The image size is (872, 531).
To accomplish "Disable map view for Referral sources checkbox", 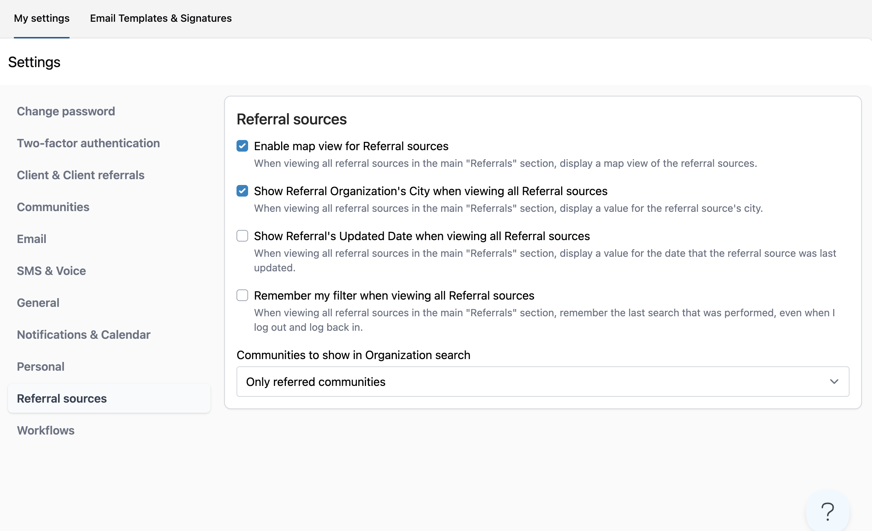I will (242, 146).
